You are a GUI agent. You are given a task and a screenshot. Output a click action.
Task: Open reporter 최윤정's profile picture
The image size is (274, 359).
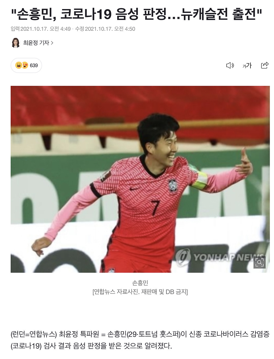coord(16,43)
